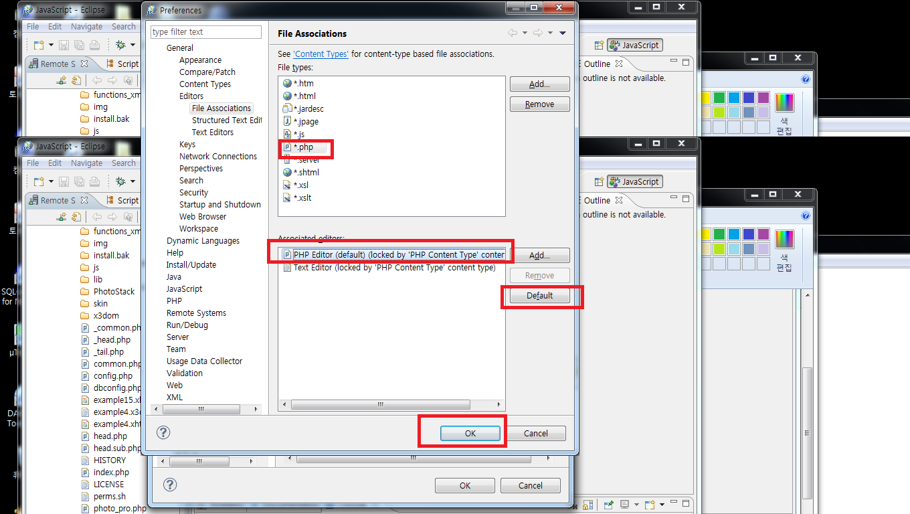Open the Preferences page view menu triangle
910x514 pixels.
tap(563, 33)
